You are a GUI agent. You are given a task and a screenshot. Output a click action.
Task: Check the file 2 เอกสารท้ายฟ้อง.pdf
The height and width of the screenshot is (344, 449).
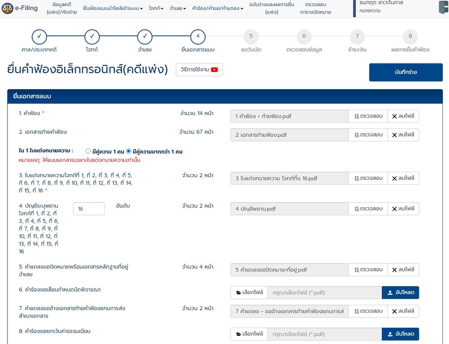pos(368,135)
